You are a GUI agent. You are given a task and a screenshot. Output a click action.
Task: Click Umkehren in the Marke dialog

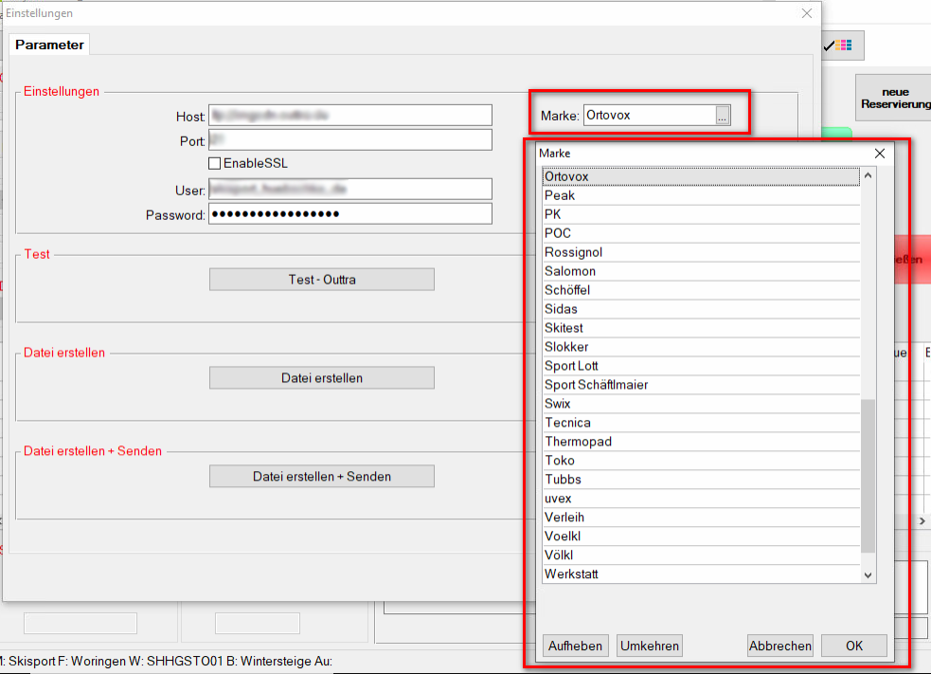pyautogui.click(x=650, y=646)
